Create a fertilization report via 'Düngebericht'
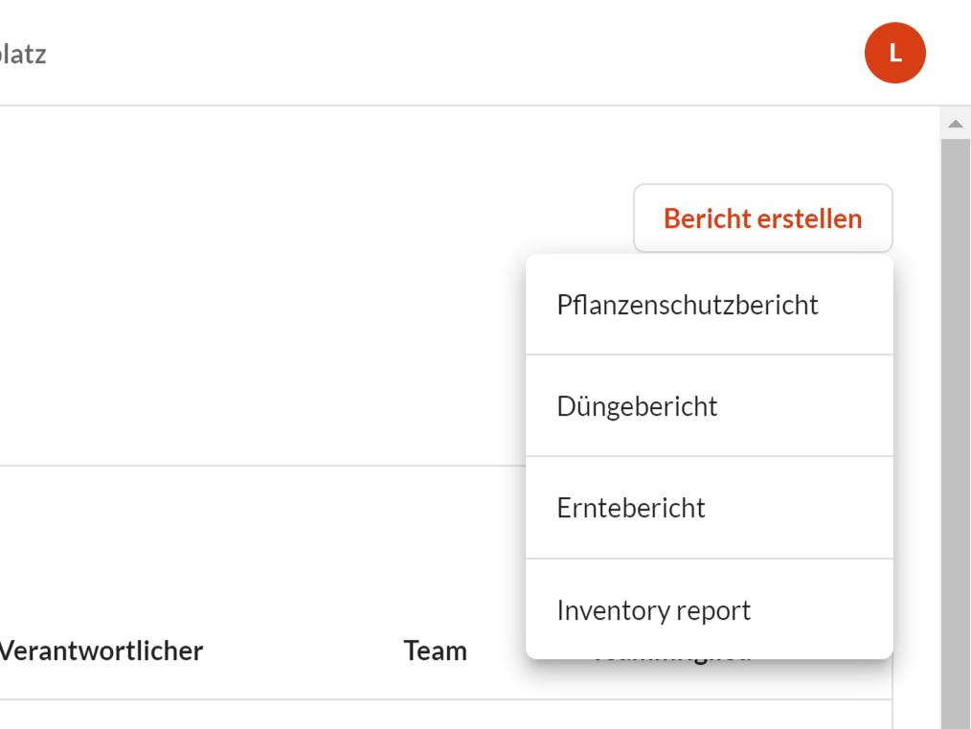The width and height of the screenshot is (971, 729). coord(637,406)
